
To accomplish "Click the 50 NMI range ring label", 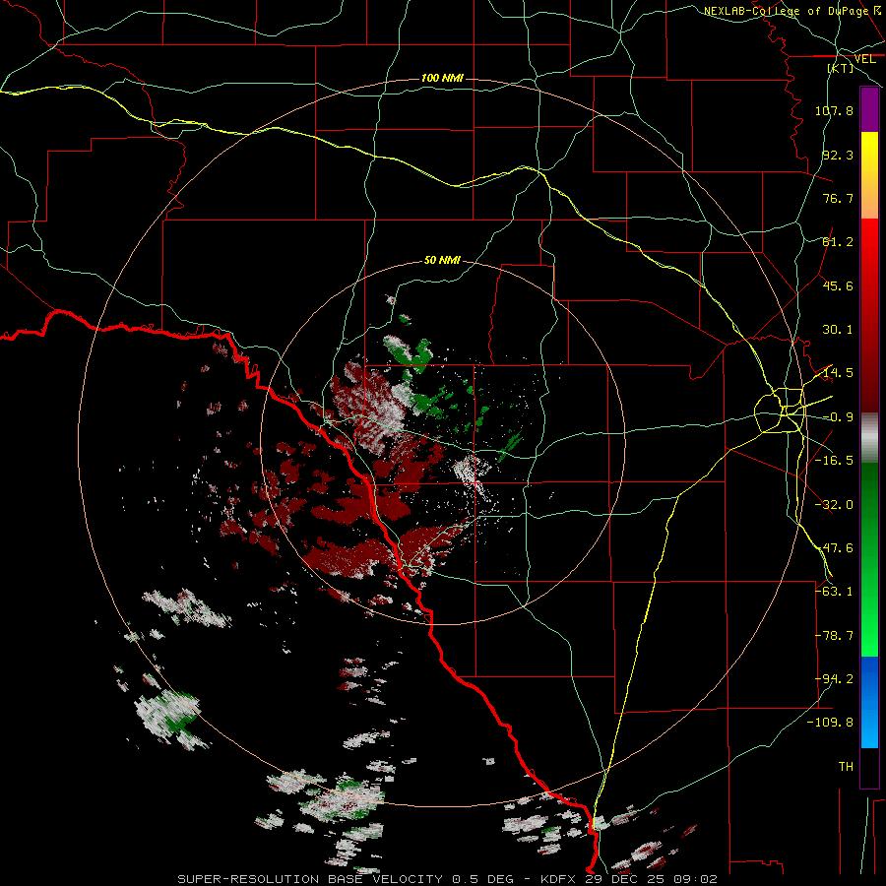I will (442, 260).
